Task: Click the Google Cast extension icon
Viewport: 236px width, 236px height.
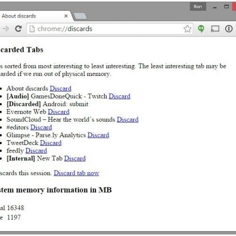Action: 215,29
